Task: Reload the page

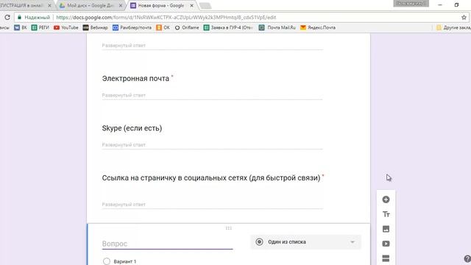Action: 7,18
